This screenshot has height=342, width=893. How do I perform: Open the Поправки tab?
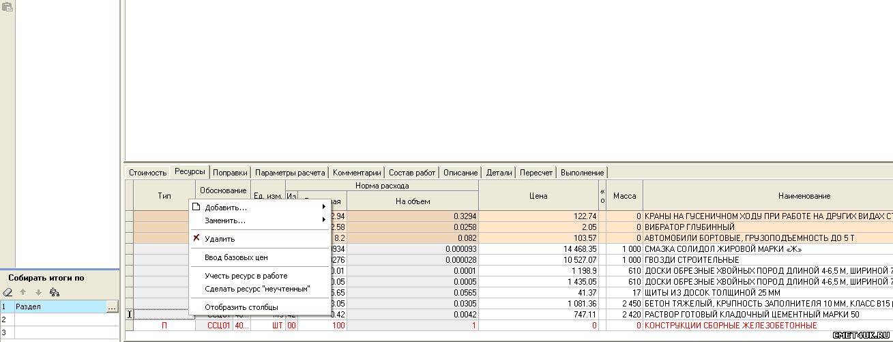pos(230,173)
